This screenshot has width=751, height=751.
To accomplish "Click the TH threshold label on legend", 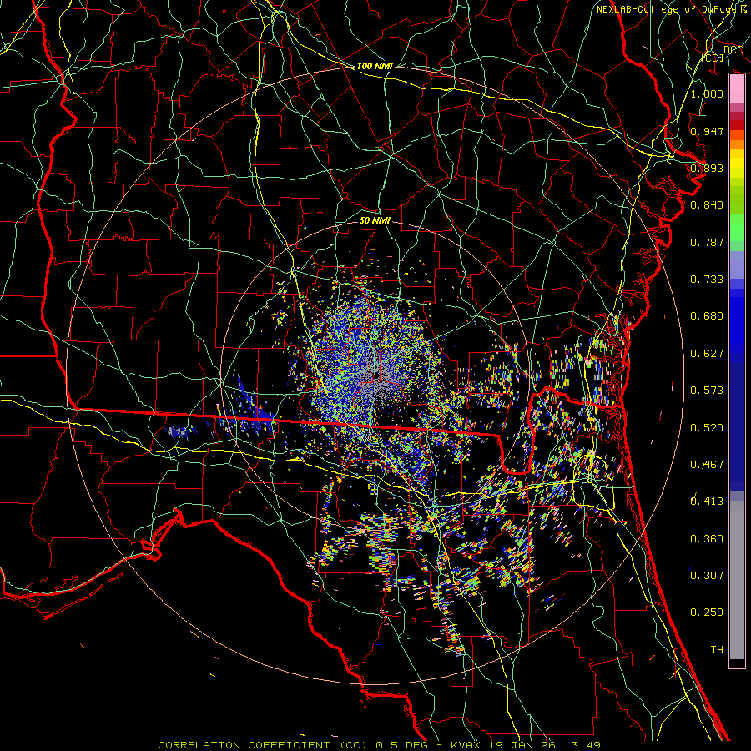I will pyautogui.click(x=717, y=650).
